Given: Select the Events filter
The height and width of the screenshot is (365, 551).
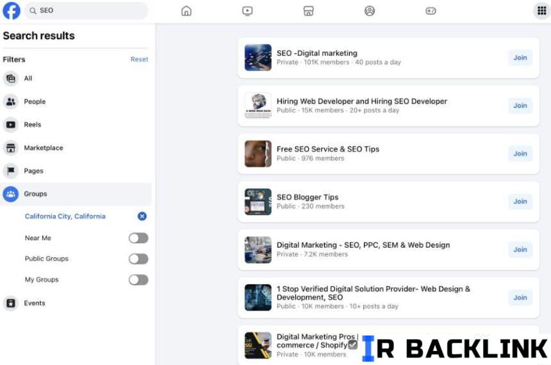Looking at the screenshot, I should click(35, 304).
